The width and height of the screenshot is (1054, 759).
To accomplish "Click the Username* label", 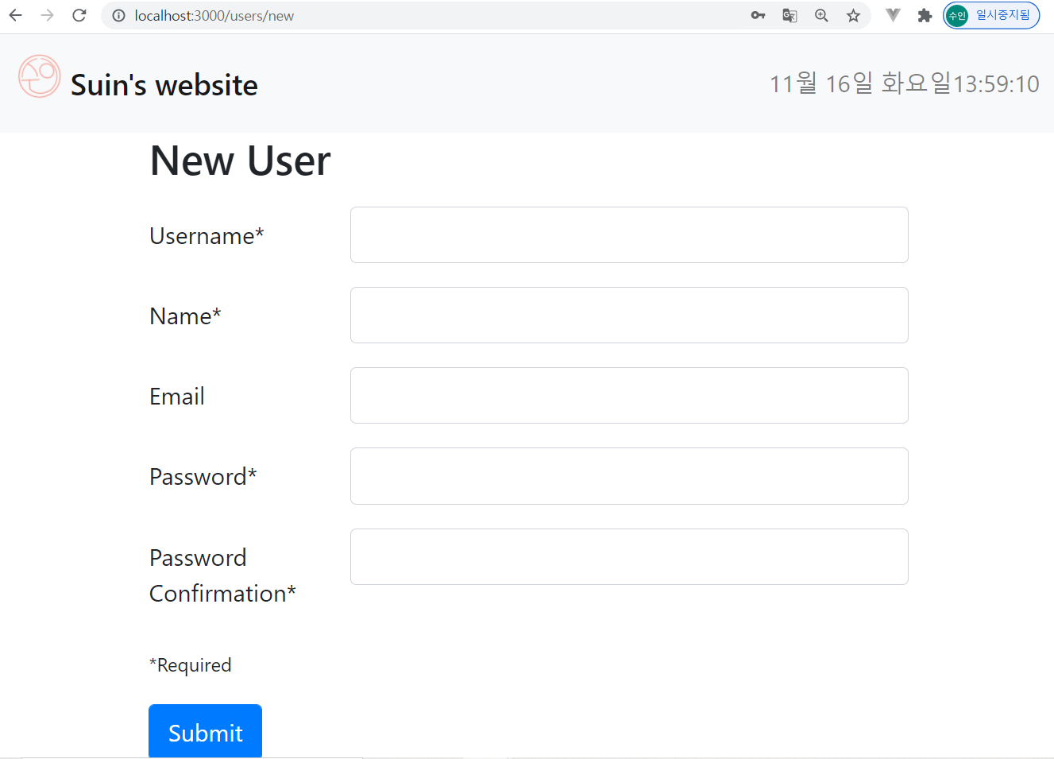I will pos(207,236).
